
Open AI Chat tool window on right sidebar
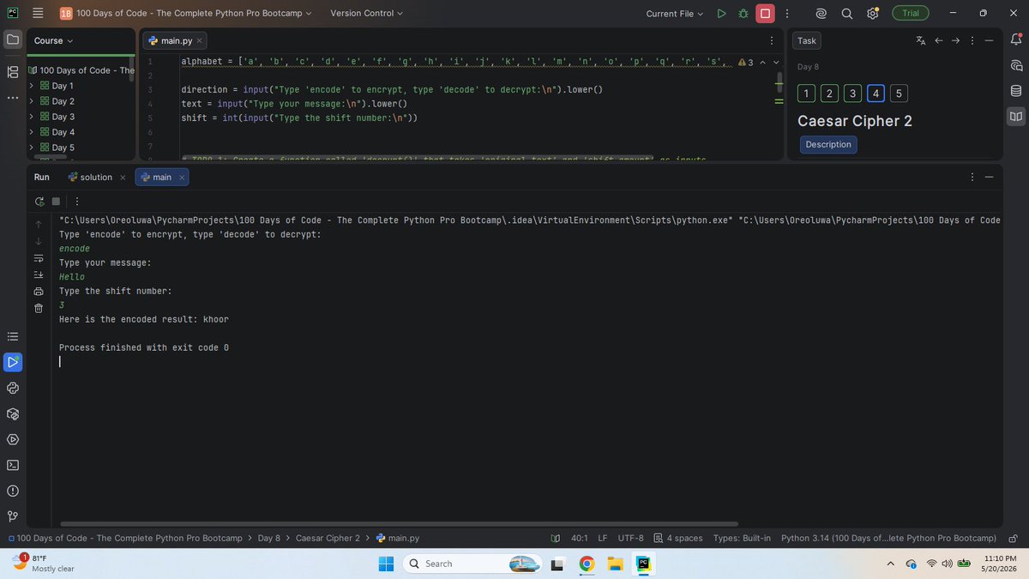click(1016, 65)
